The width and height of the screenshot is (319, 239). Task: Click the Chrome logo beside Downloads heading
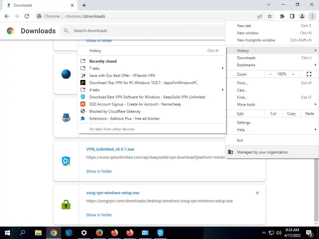[x=10, y=31]
